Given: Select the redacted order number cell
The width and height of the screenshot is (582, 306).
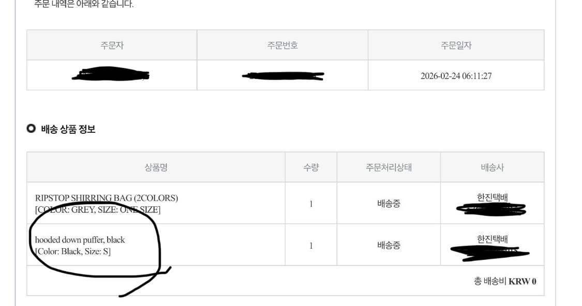Looking at the screenshot, I should (282, 76).
